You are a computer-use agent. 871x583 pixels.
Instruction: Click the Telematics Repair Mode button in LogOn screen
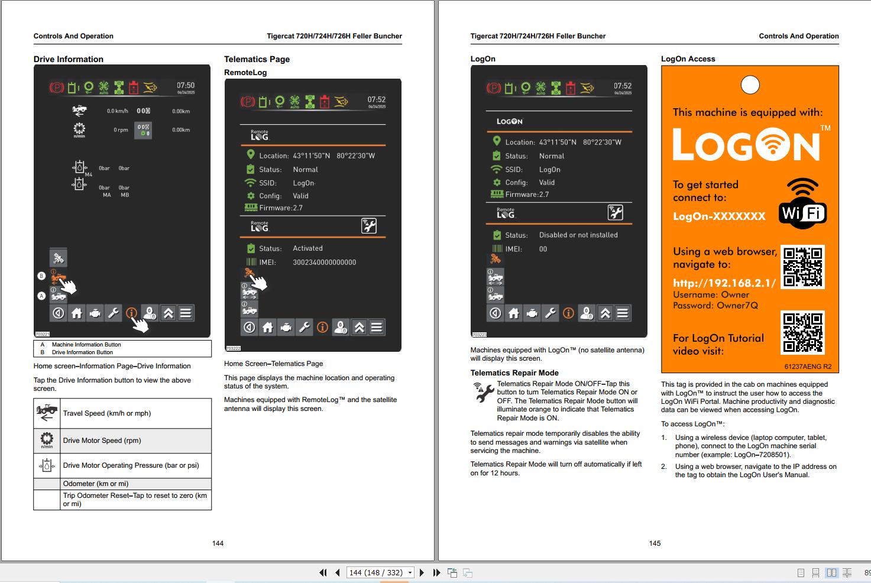616,212
